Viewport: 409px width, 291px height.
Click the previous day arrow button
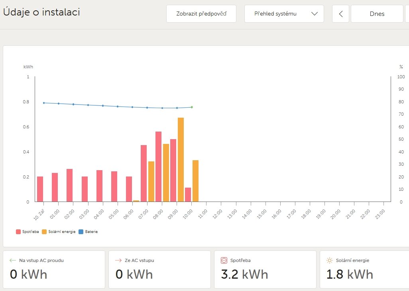340,14
